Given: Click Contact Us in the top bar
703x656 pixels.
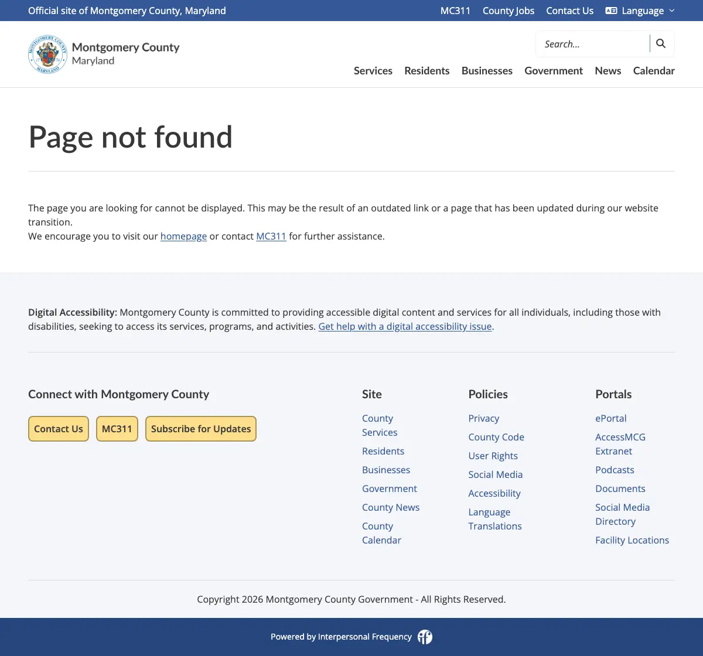Looking at the screenshot, I should click(569, 11).
